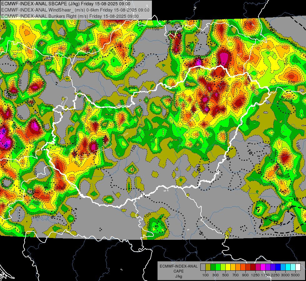Click the legend label 1250
The width and height of the screenshot is (306, 281).
255,275
